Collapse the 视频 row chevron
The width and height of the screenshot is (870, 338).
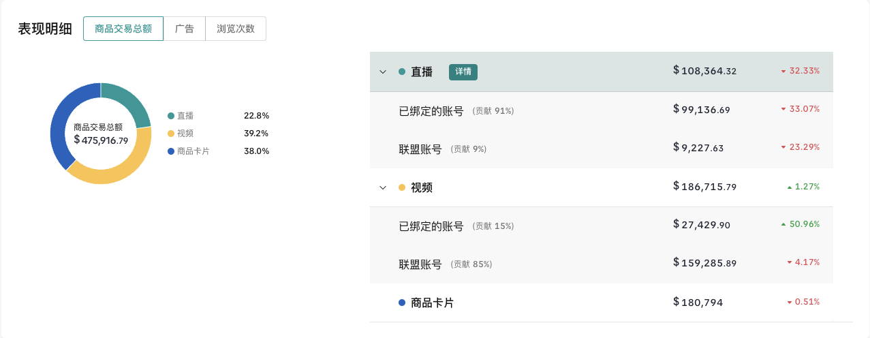click(x=383, y=187)
